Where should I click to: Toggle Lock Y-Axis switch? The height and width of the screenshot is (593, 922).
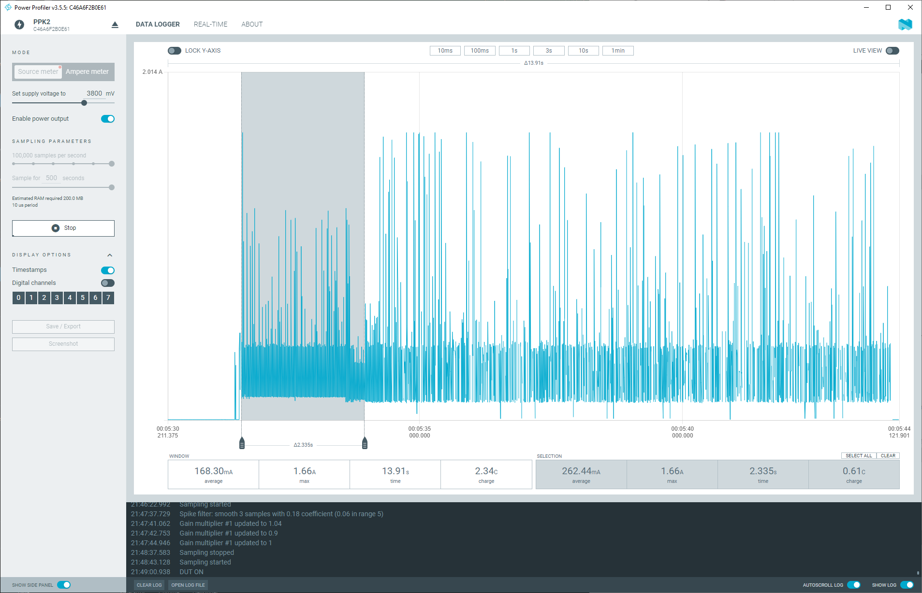pos(175,51)
